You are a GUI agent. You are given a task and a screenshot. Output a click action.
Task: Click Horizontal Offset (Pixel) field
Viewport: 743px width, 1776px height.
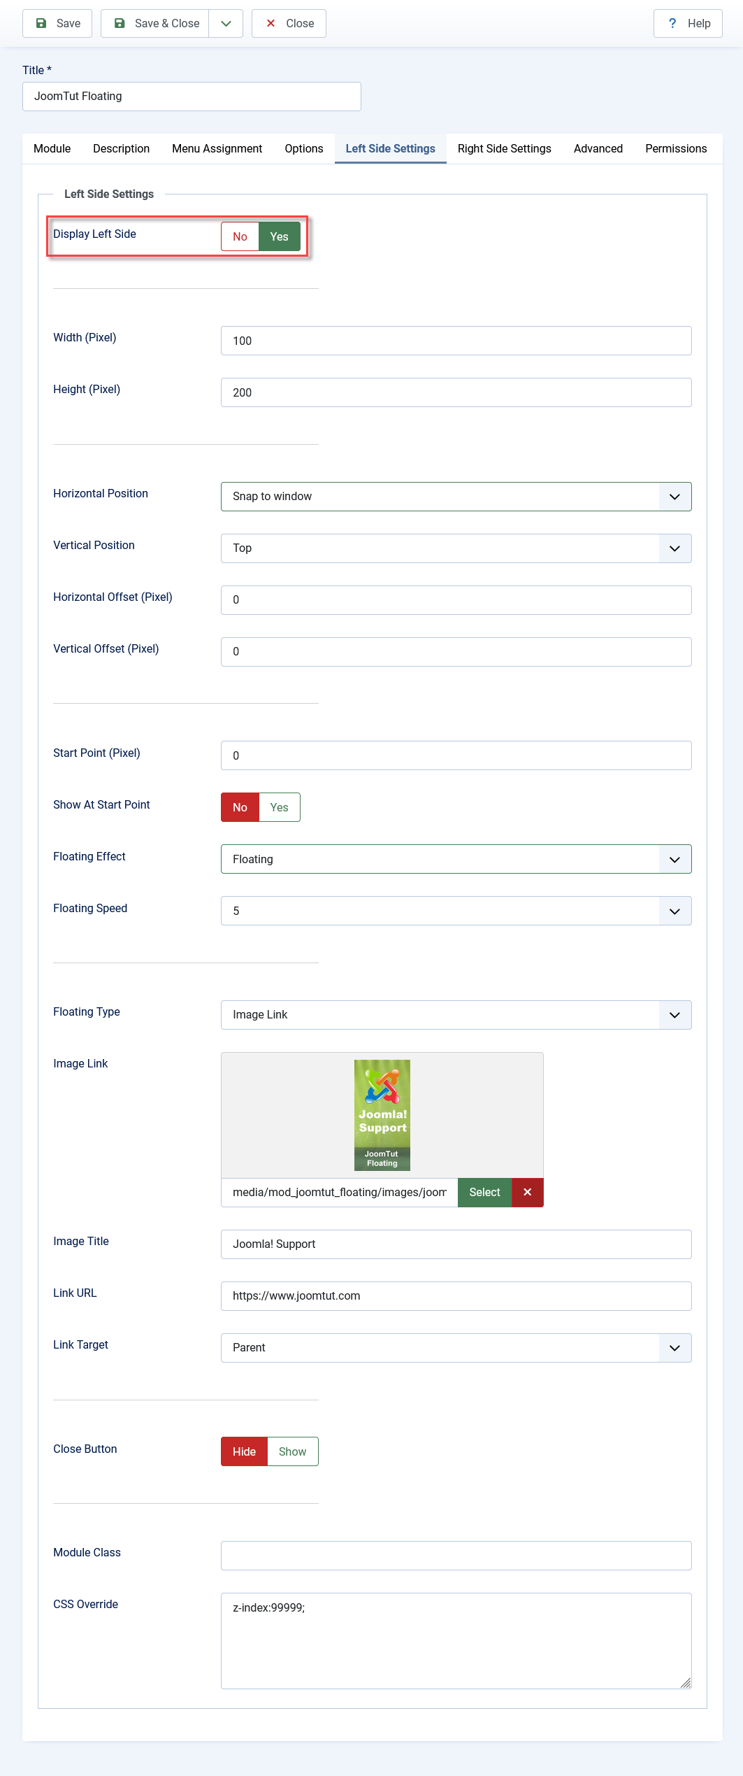(x=456, y=600)
